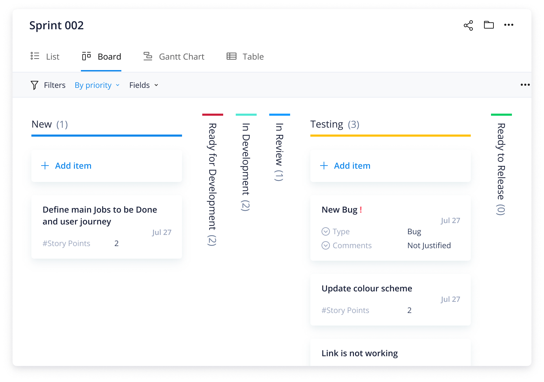
Task: Expand the In Review column
Action: click(279, 150)
